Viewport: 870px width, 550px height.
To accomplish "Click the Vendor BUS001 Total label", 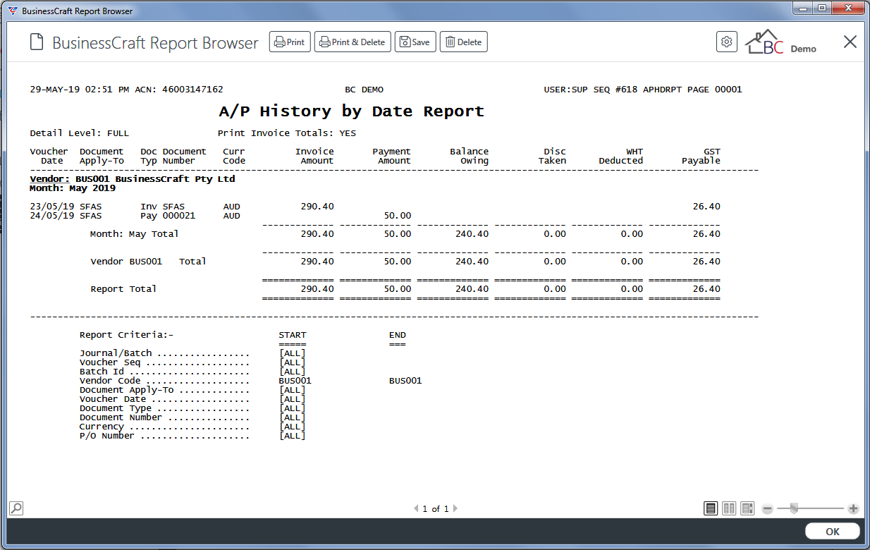I will click(148, 262).
